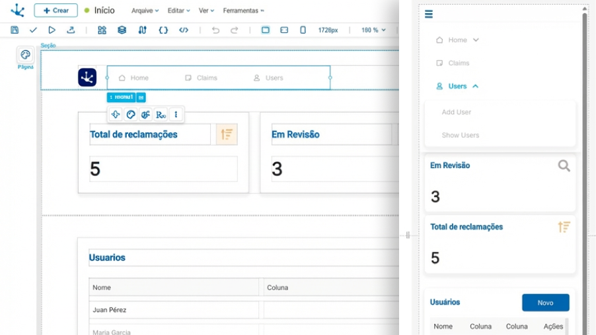This screenshot has height=335, width=596.
Task: Open the 180 % zoom dropdown
Action: [373, 30]
